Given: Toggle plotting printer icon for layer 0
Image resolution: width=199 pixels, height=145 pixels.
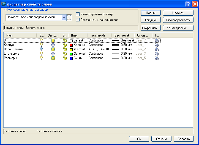Looking at the screenshot, I should click(x=157, y=41).
